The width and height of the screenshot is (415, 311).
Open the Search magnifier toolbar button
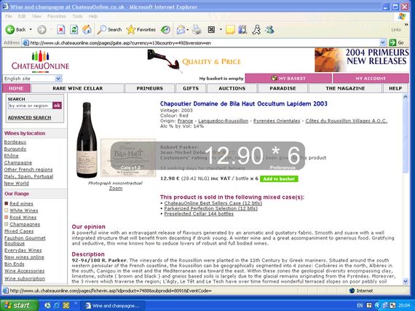(x=109, y=30)
